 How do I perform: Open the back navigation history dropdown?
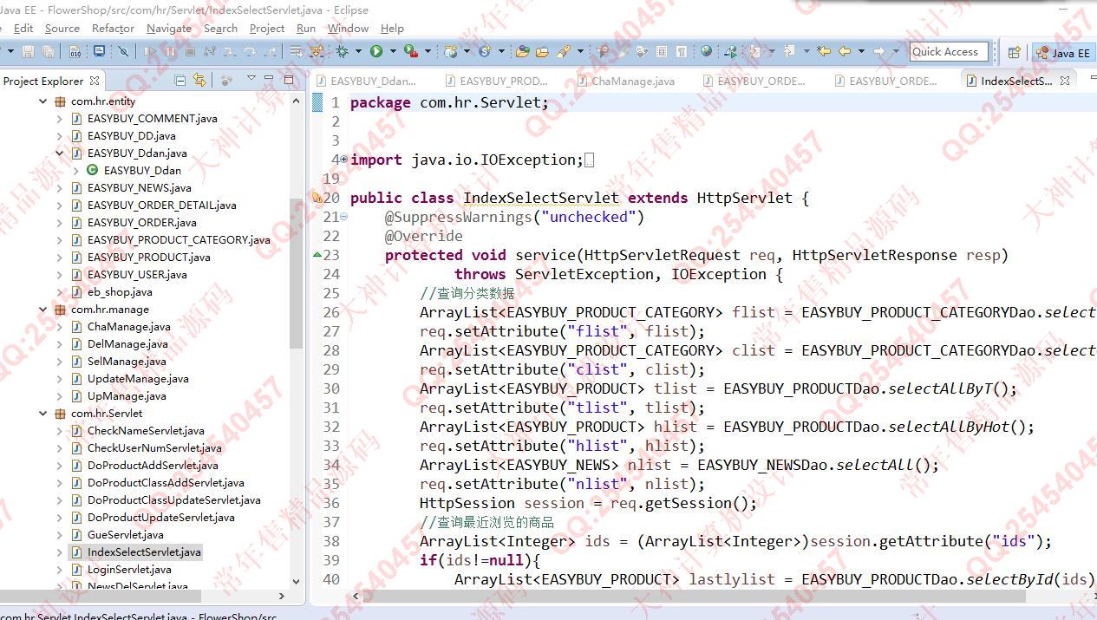coord(861,51)
